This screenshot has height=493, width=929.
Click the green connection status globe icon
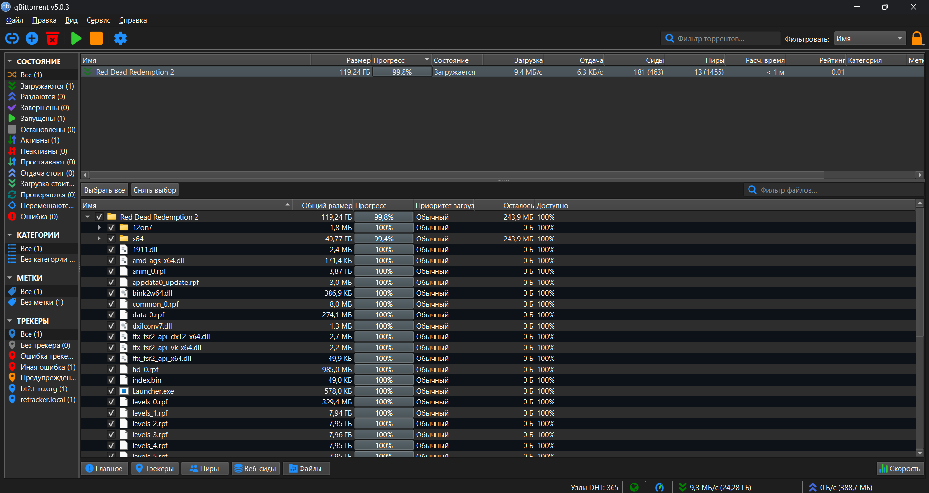point(634,487)
